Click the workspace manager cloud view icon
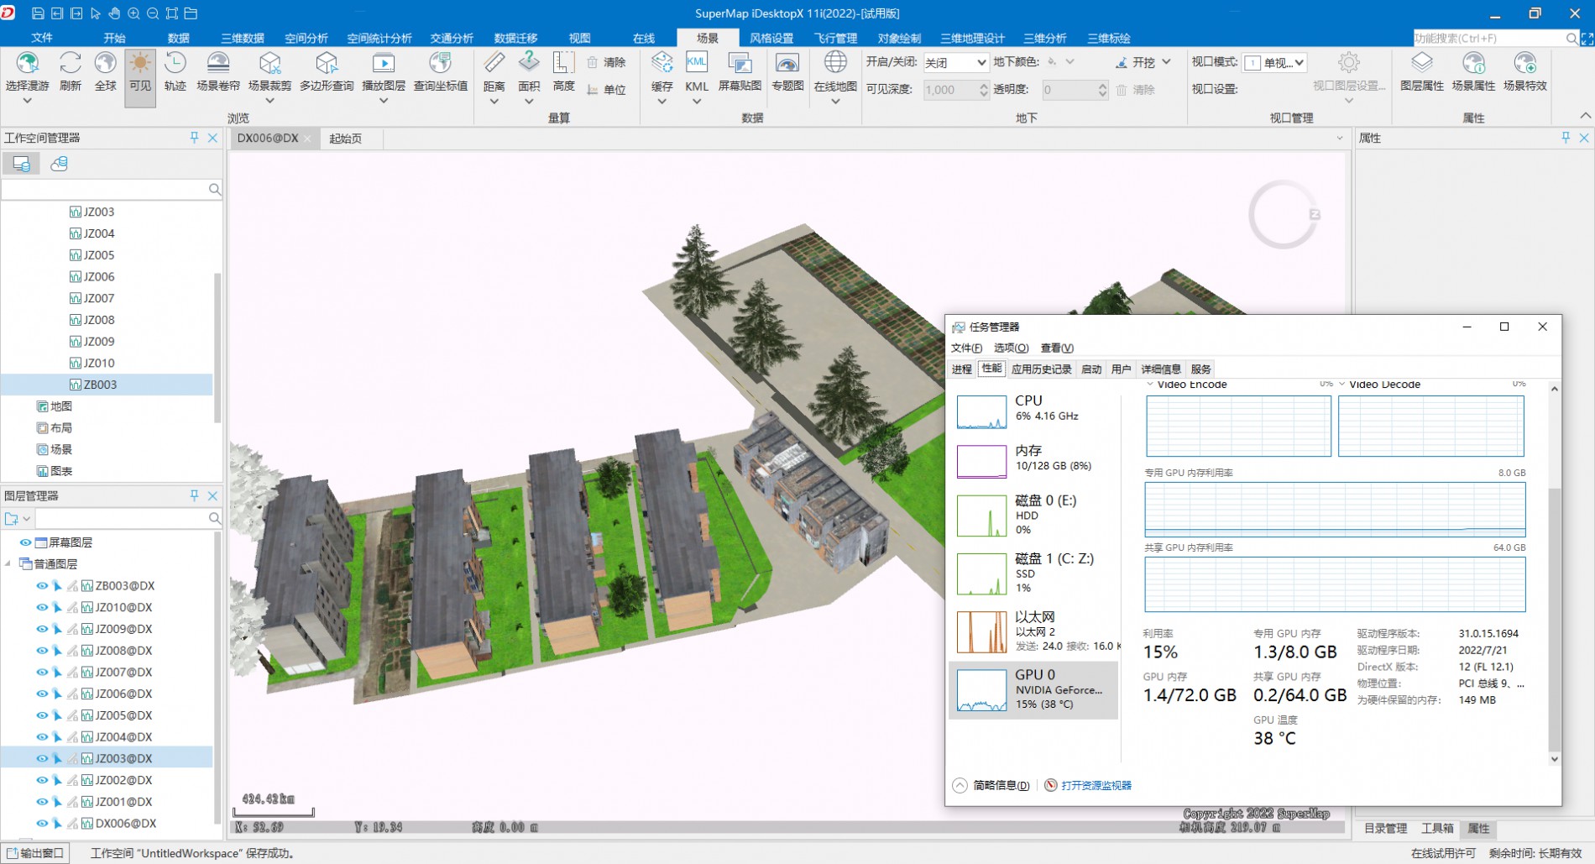The image size is (1595, 864). point(59,164)
